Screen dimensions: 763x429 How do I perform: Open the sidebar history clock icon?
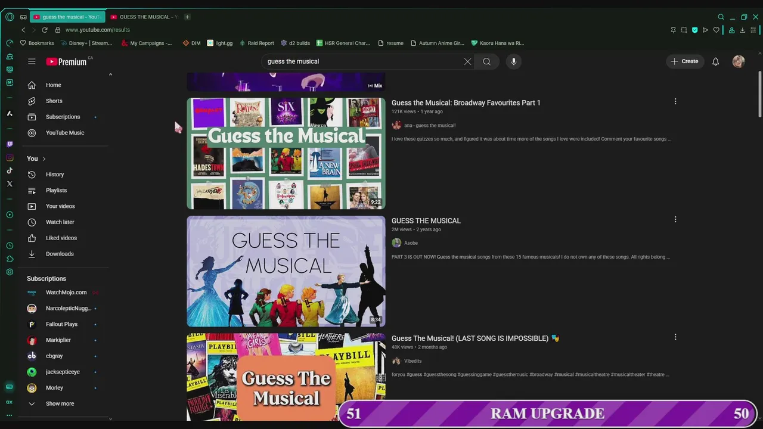pyautogui.click(x=10, y=245)
